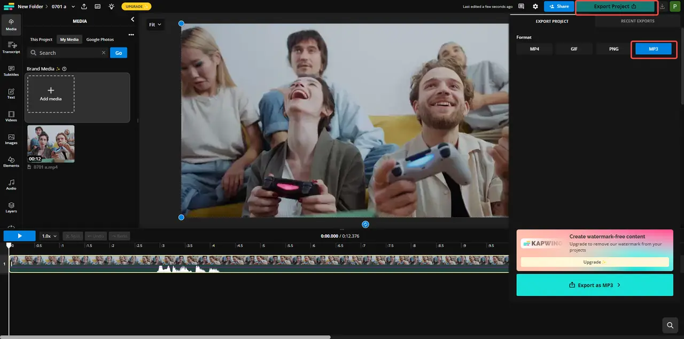Click the lightbulb tips icon

pyautogui.click(x=111, y=6)
